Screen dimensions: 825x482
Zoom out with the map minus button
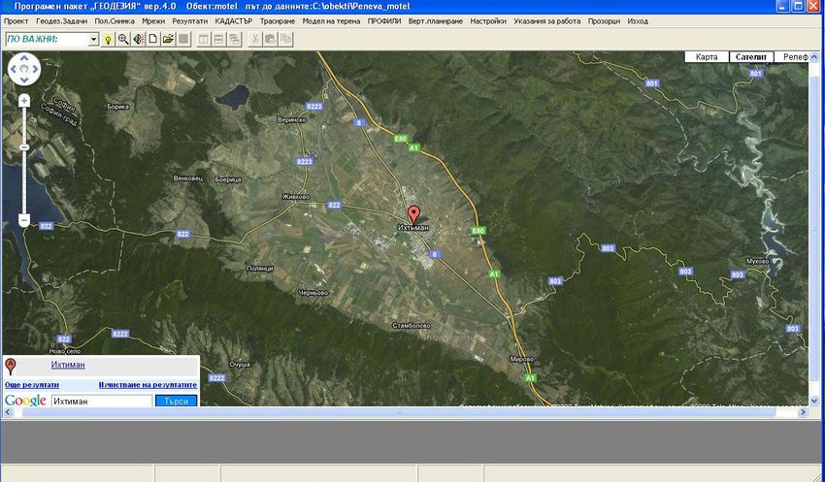point(24,220)
